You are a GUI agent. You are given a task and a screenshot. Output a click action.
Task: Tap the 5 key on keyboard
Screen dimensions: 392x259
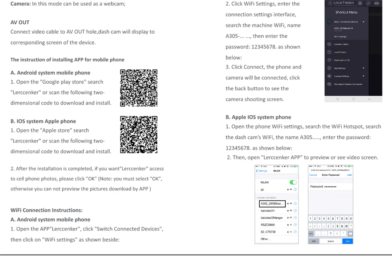[329, 219]
